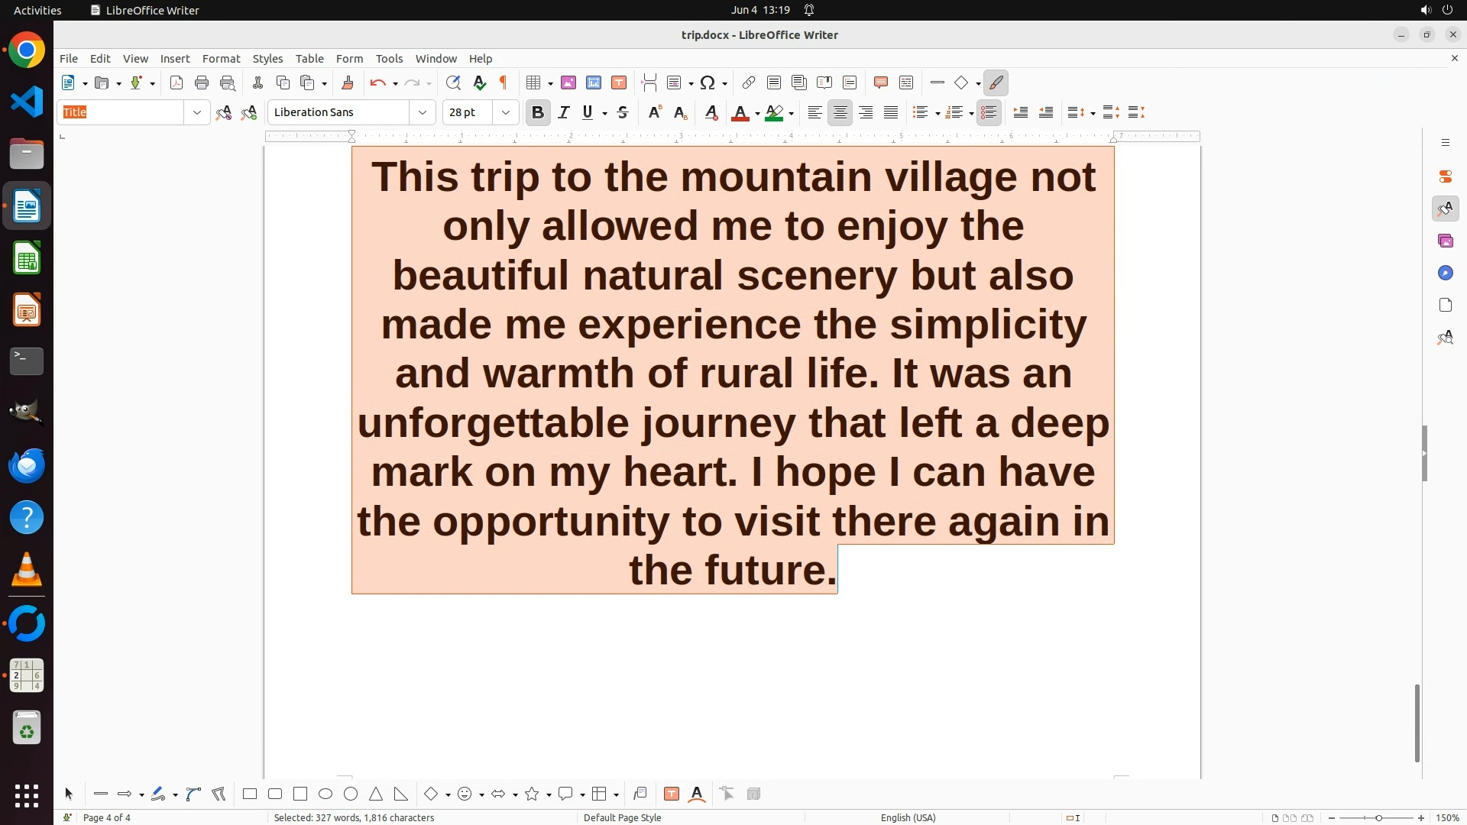Toggle Bold formatting off

pyautogui.click(x=538, y=113)
